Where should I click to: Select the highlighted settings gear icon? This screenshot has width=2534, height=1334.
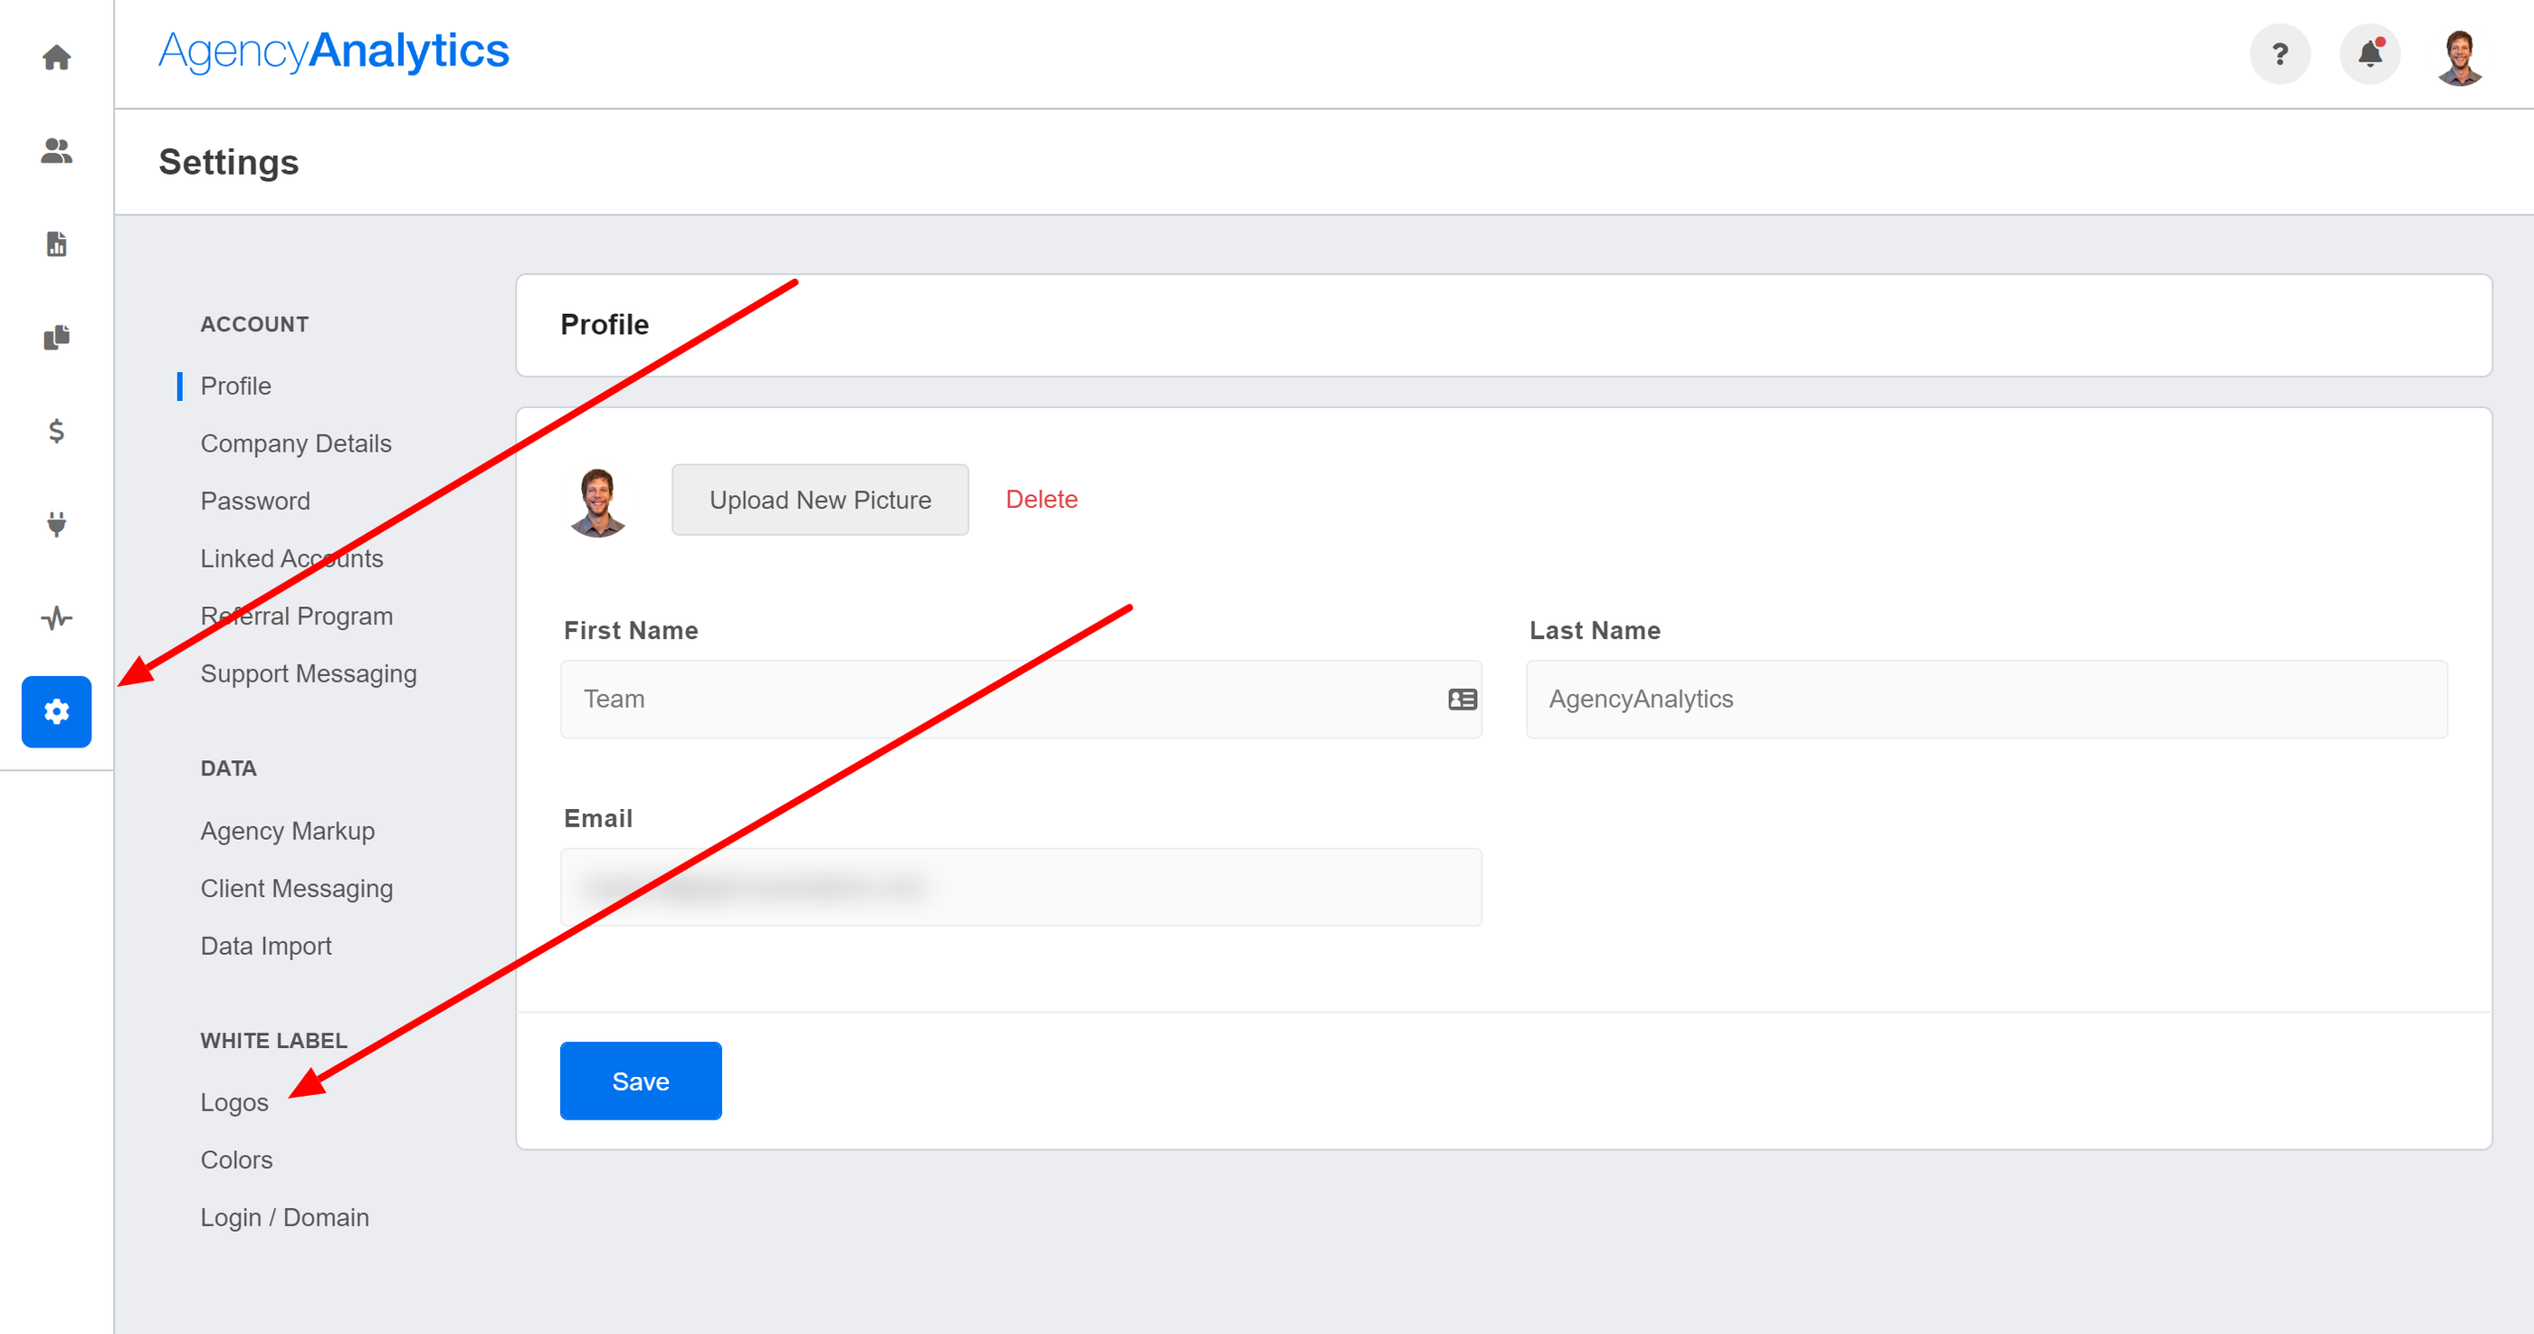click(56, 711)
